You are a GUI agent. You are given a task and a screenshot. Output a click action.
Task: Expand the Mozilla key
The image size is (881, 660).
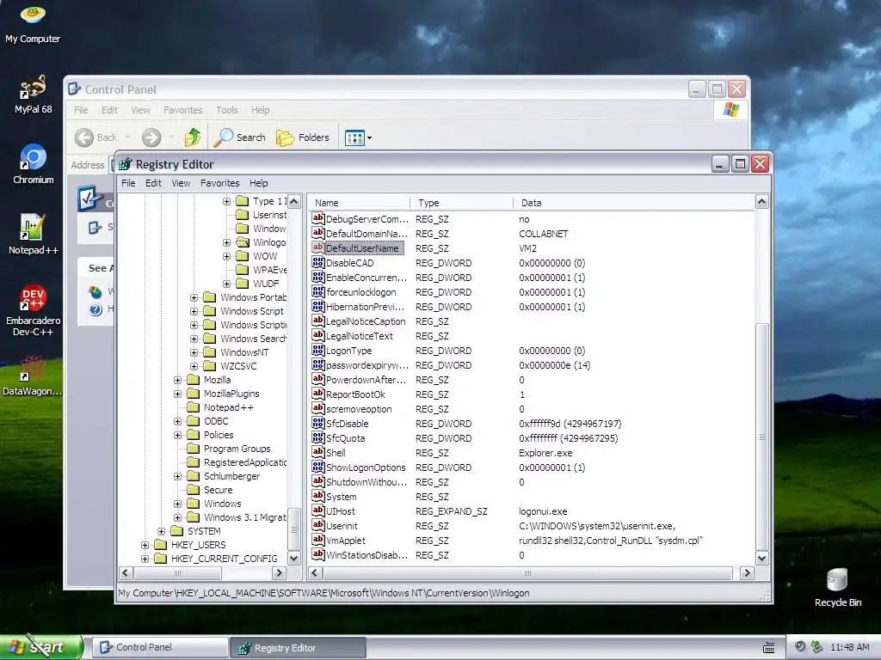pyautogui.click(x=177, y=380)
